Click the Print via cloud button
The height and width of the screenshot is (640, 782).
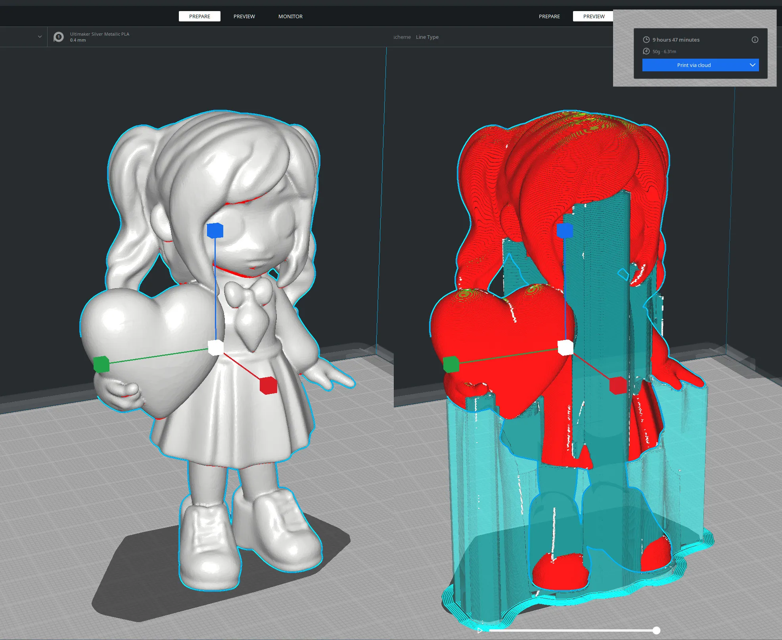pyautogui.click(x=694, y=65)
